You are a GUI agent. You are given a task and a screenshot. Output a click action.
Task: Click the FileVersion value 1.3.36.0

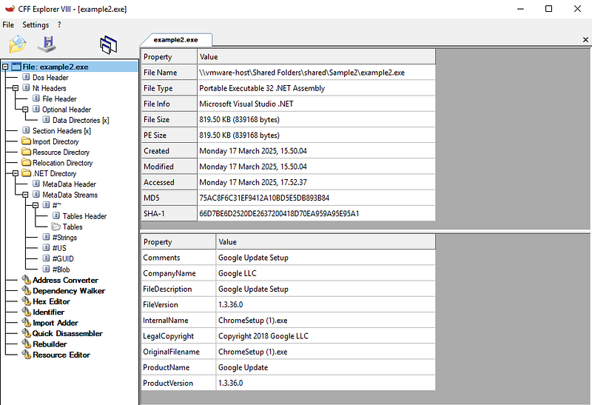click(x=230, y=305)
